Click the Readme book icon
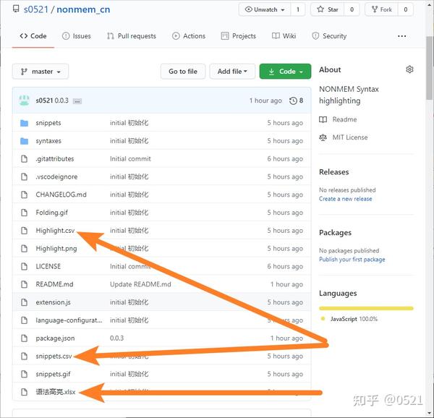434x418 pixels. pyautogui.click(x=323, y=119)
